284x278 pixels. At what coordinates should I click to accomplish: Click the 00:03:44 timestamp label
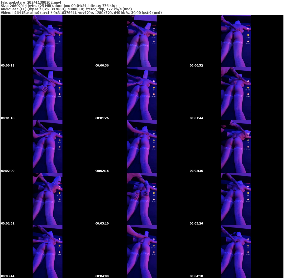tap(8, 276)
